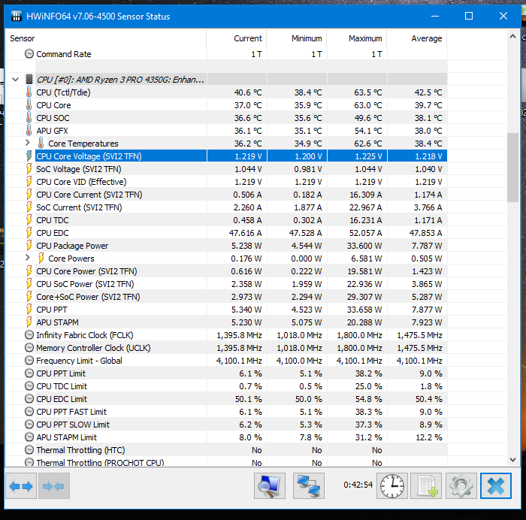Click the Maximum column header
Viewport: 526px width, 520px height.
tap(357, 38)
